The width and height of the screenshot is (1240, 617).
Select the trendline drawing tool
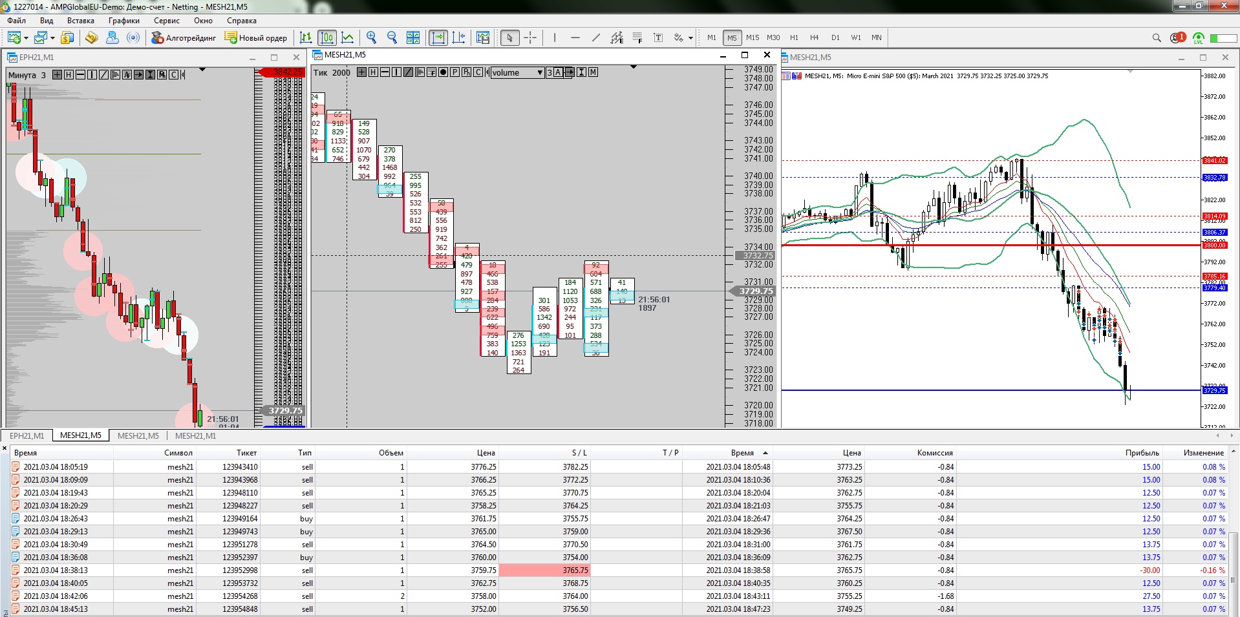point(595,37)
